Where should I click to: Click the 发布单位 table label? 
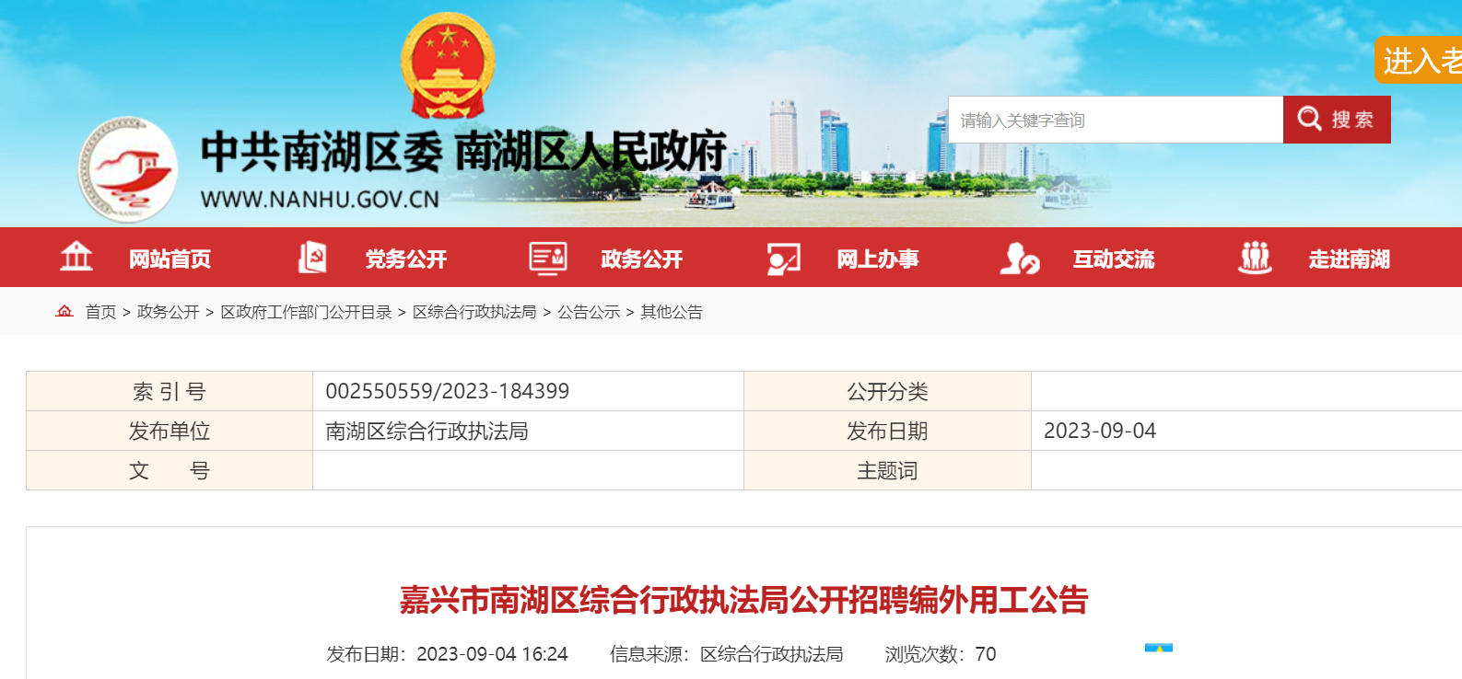[170, 432]
